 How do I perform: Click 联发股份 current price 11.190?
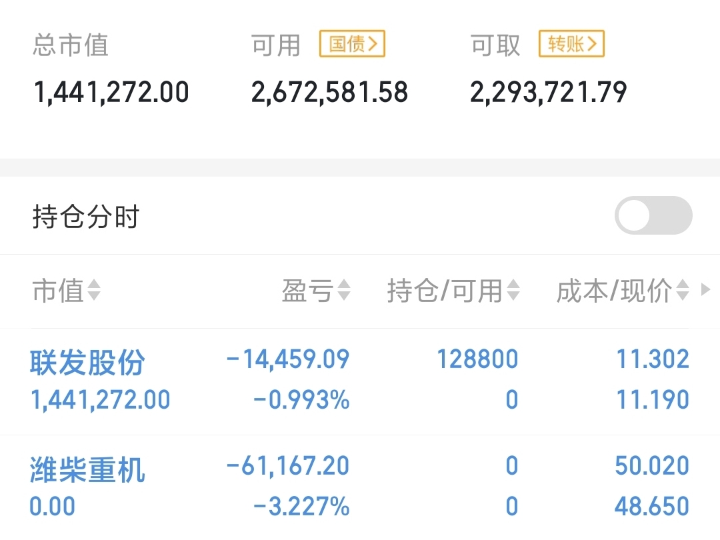[653, 399]
